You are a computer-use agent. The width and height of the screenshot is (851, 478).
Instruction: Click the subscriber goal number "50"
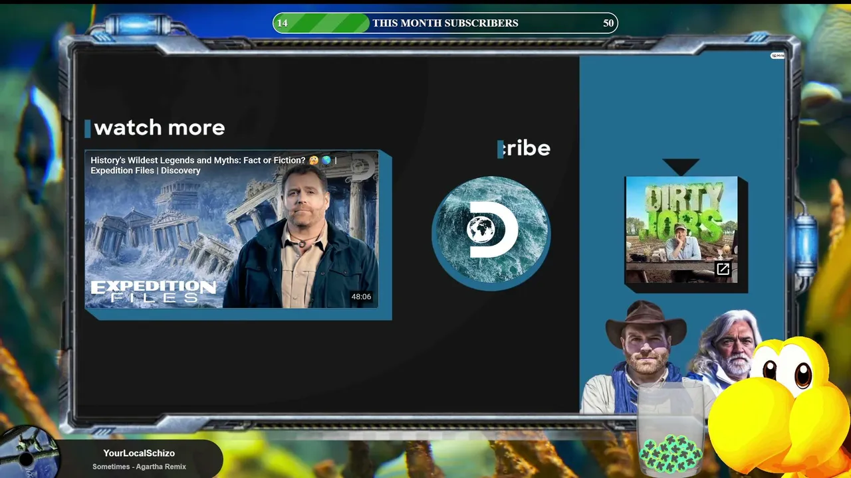pyautogui.click(x=608, y=23)
